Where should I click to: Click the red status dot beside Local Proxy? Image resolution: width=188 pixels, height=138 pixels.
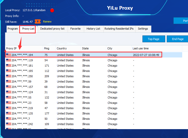[52, 10]
